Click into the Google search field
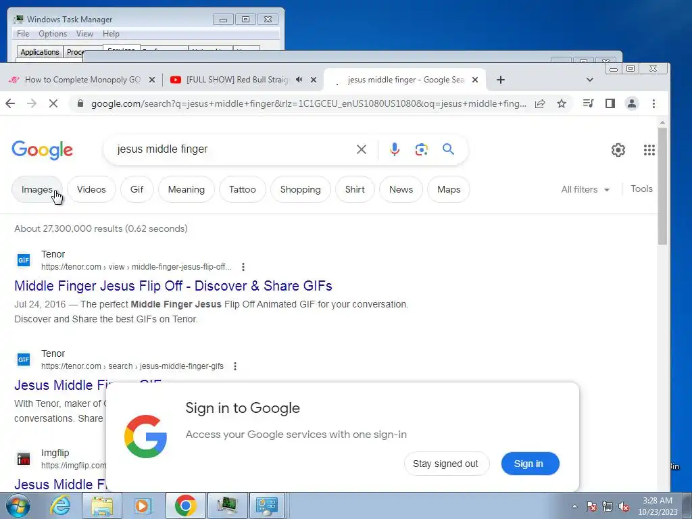The height and width of the screenshot is (519, 692). pyautogui.click(x=234, y=149)
